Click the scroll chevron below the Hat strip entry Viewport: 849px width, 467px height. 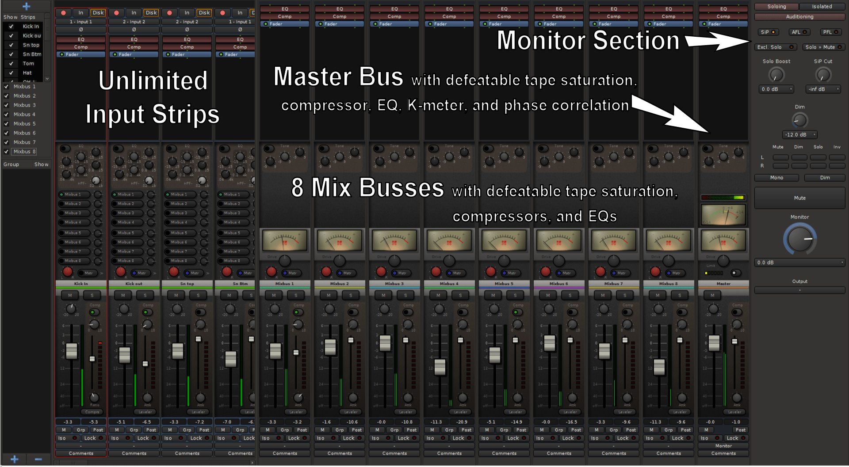[47, 78]
